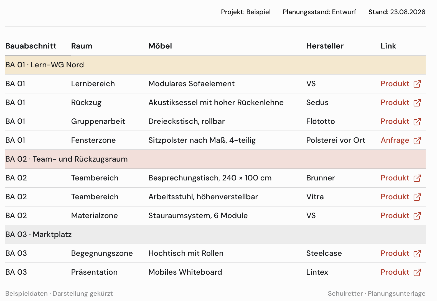Click external link icon beside Anfrage

point(417,141)
